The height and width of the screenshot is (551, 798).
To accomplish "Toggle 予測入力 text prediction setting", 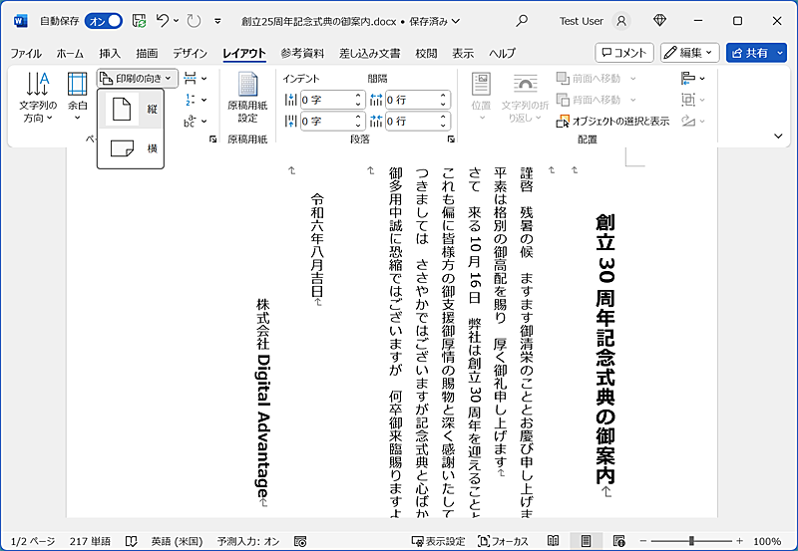I will pyautogui.click(x=248, y=541).
